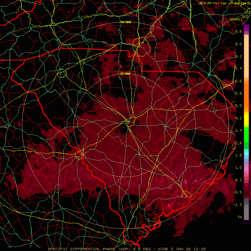Click the 3.4 value on color scale
The width and height of the screenshot is (251, 251).
point(238,131)
